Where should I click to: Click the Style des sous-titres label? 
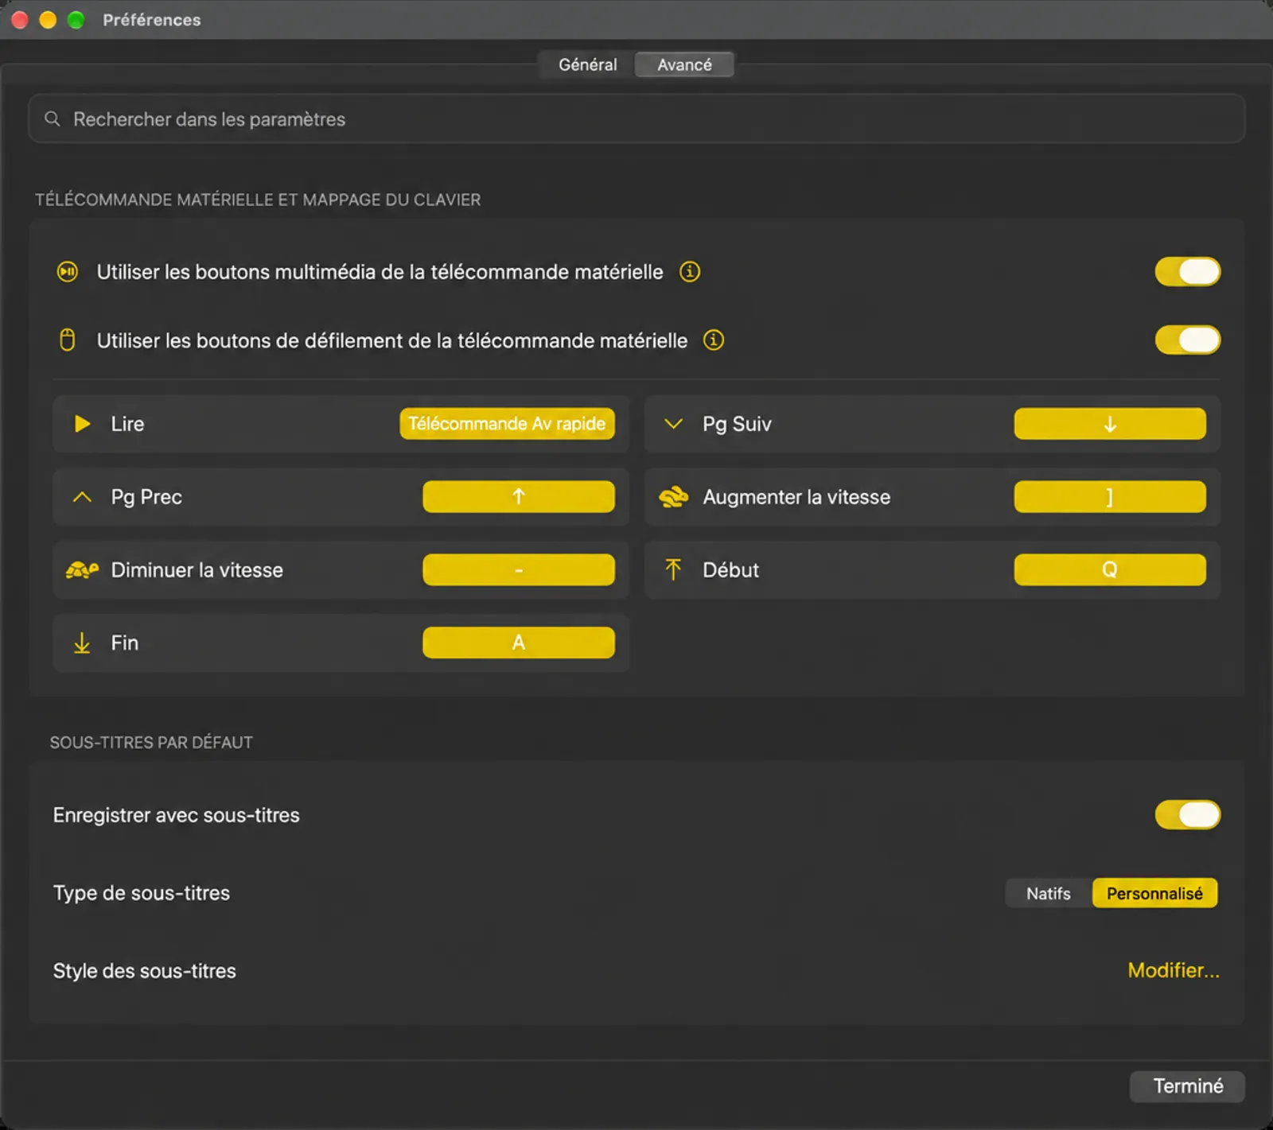click(144, 971)
